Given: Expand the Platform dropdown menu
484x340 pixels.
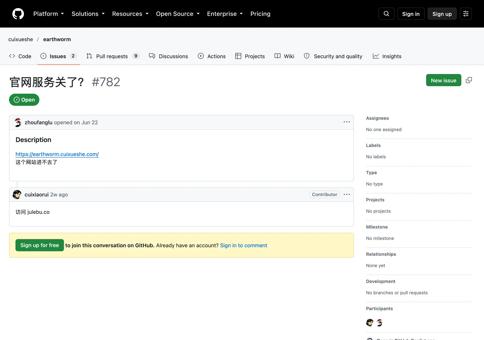Looking at the screenshot, I should (48, 14).
